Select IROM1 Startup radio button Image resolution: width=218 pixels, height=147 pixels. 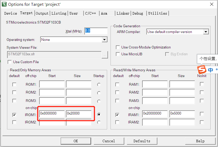[x=99, y=115]
